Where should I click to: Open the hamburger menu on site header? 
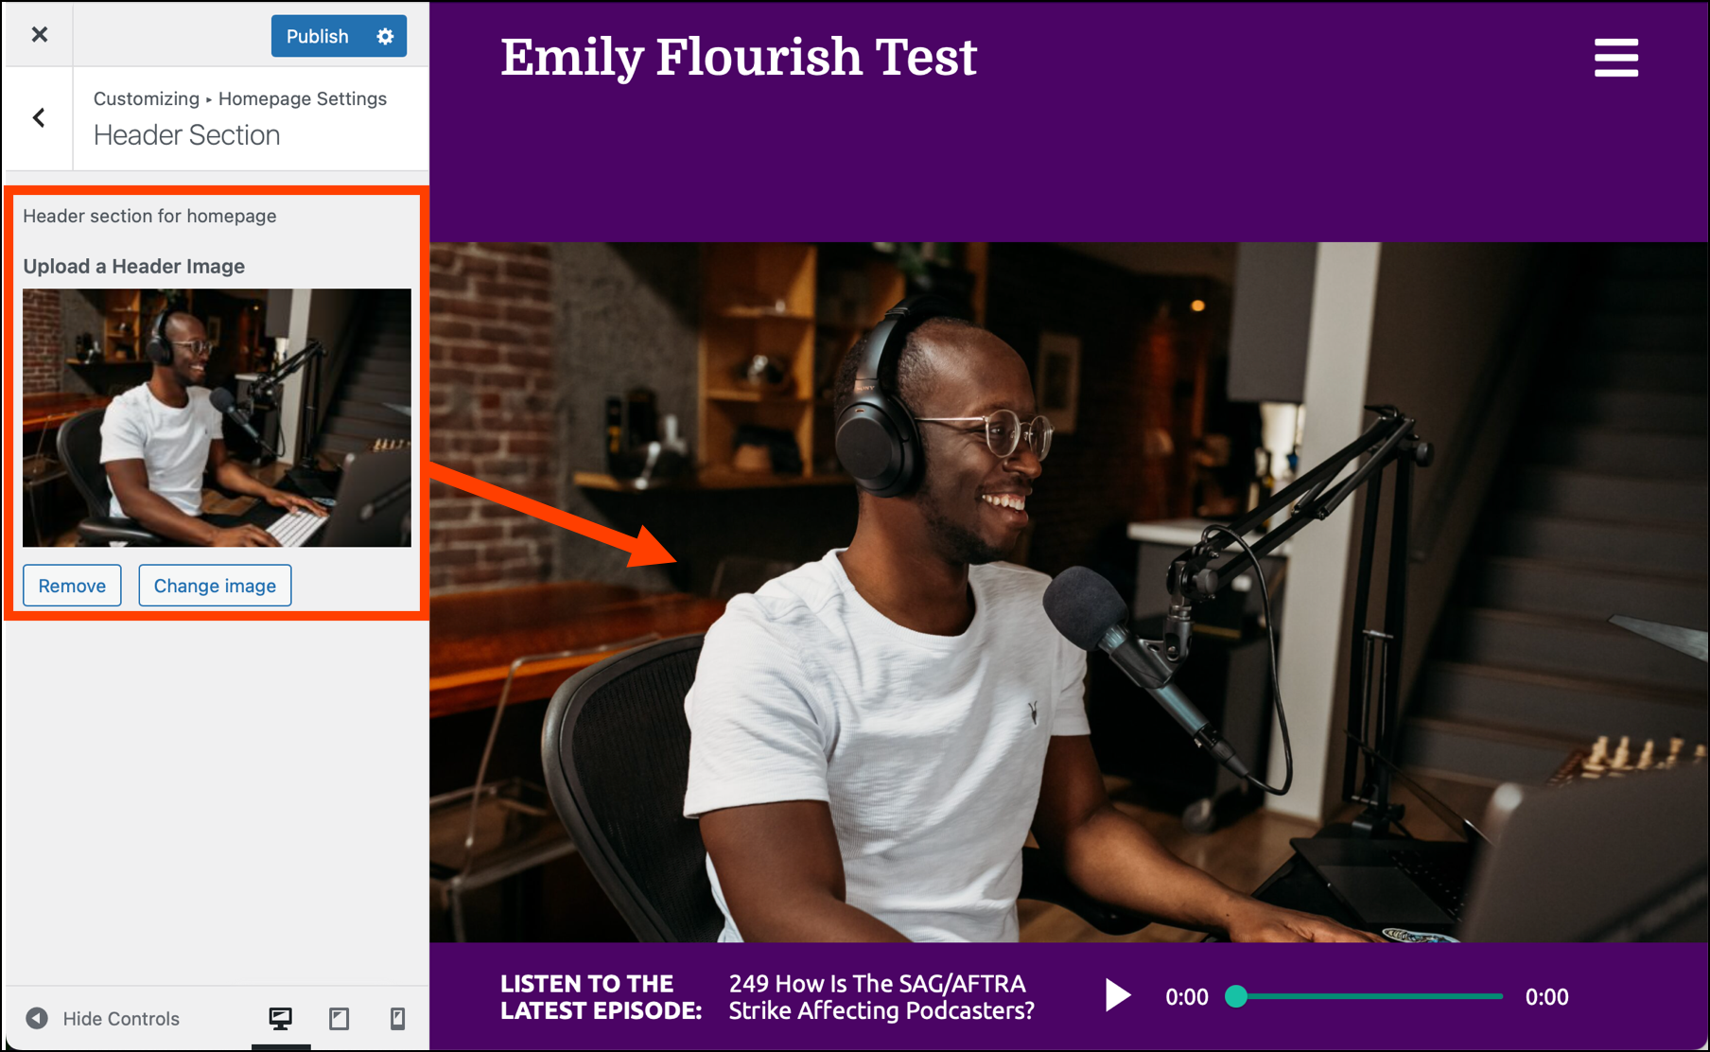[1615, 58]
